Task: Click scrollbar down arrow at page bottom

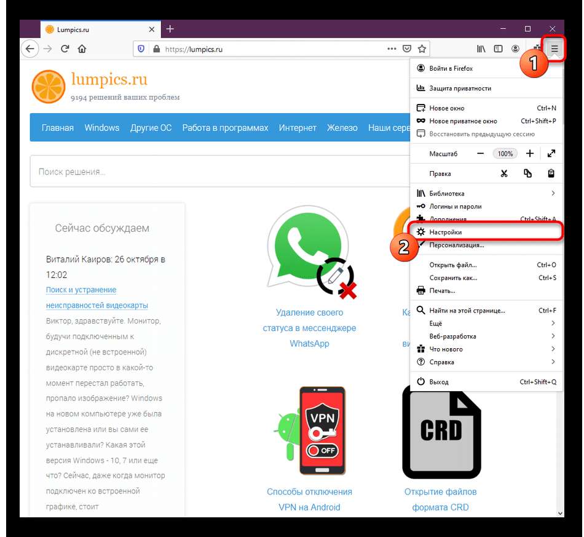Action: (560, 513)
